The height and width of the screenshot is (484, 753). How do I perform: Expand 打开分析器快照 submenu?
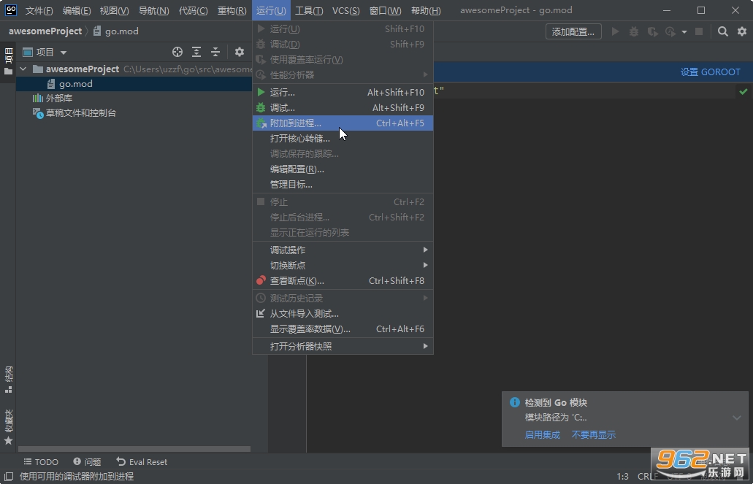point(343,346)
